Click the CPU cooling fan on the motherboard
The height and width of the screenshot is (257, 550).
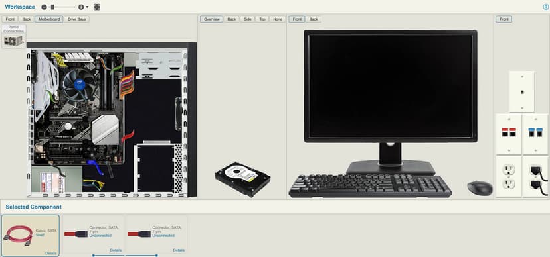80,85
